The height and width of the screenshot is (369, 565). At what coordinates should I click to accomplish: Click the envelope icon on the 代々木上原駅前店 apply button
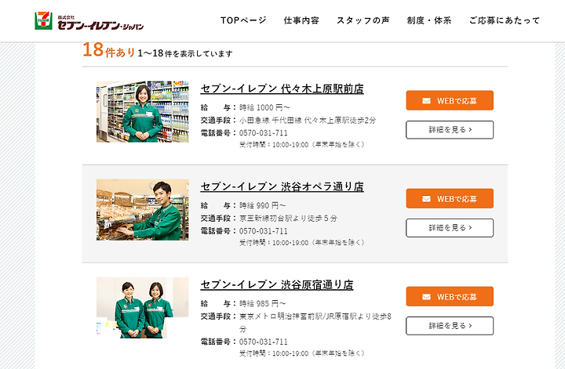tap(426, 101)
